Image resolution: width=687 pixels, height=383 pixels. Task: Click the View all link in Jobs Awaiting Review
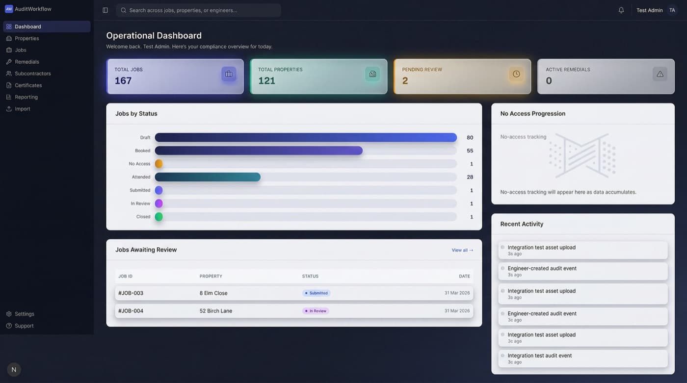pos(462,250)
